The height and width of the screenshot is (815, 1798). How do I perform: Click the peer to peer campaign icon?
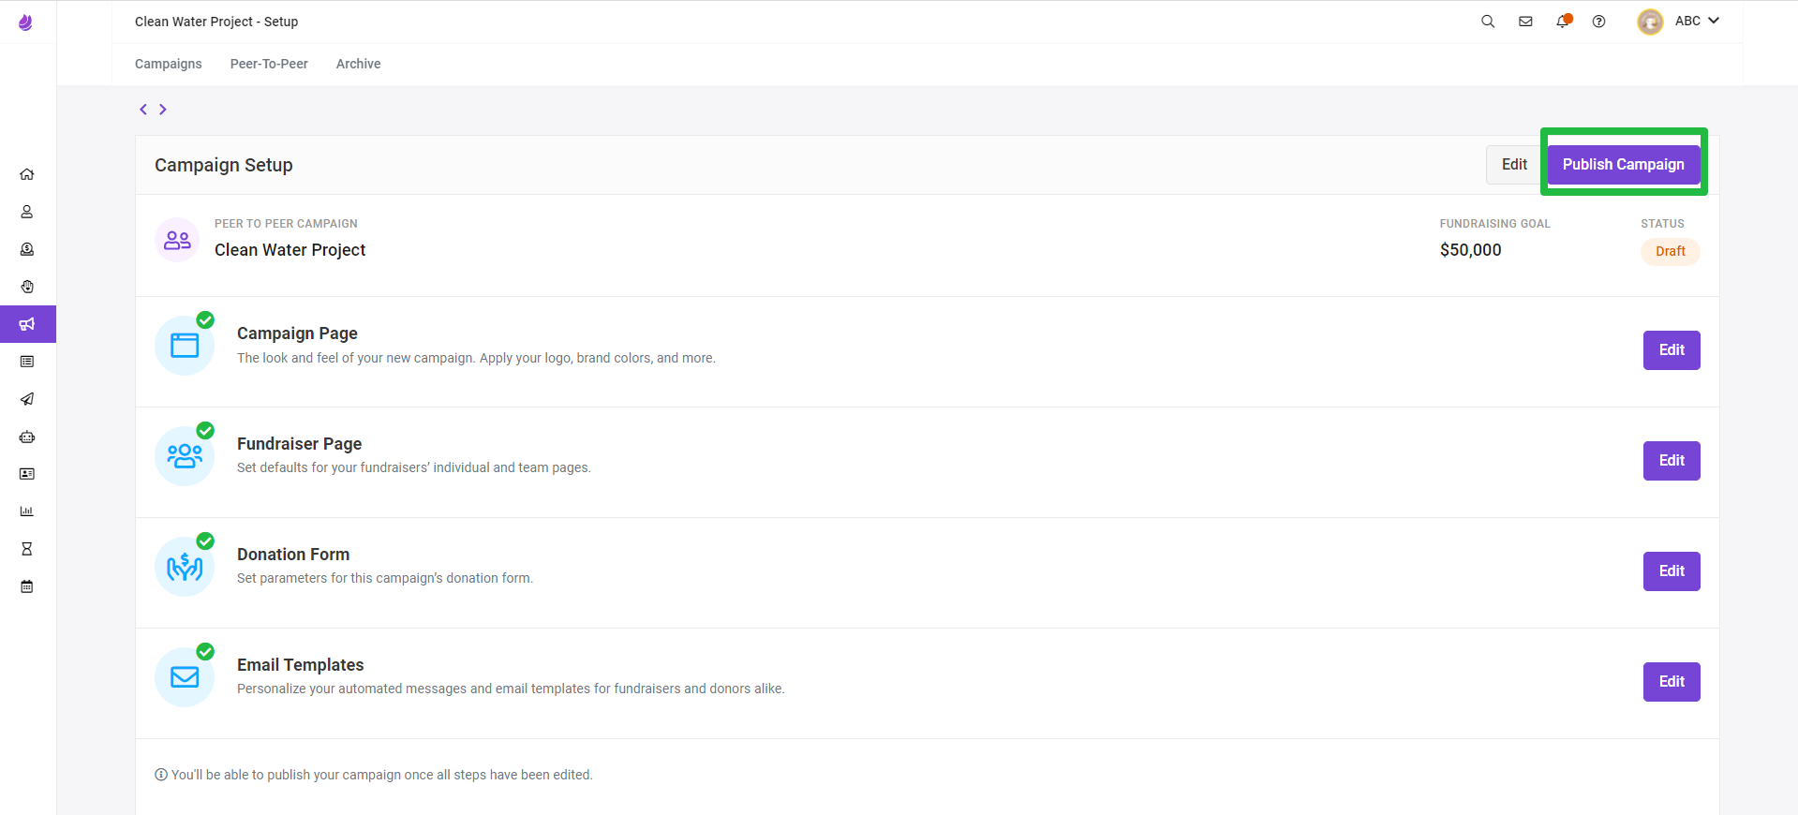177,240
